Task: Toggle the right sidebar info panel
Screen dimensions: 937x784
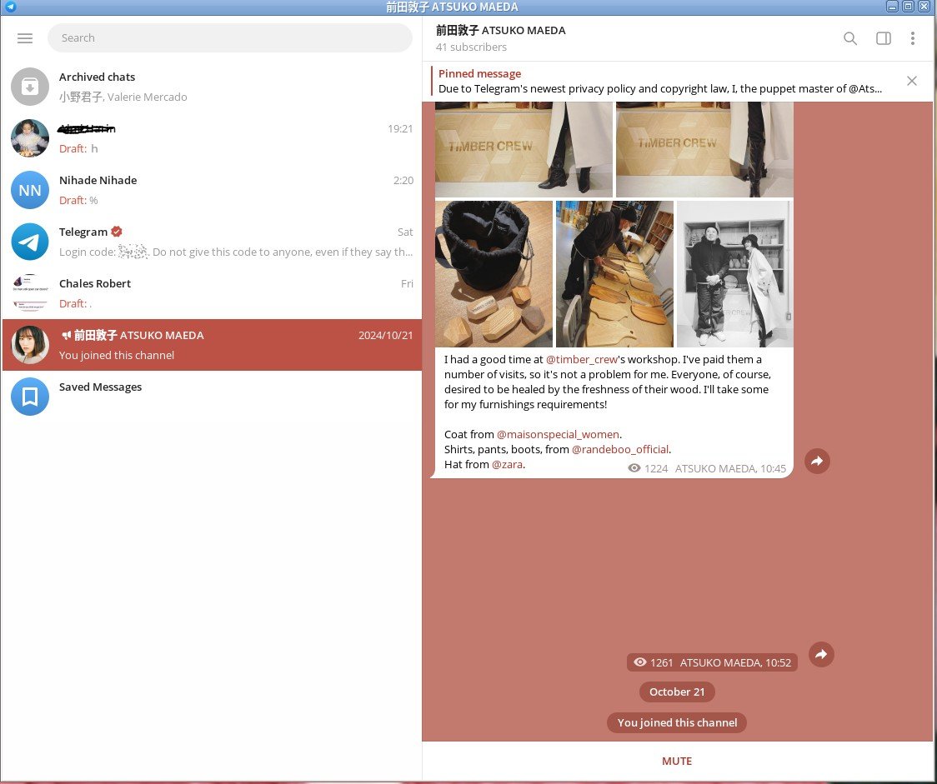Action: tap(883, 38)
